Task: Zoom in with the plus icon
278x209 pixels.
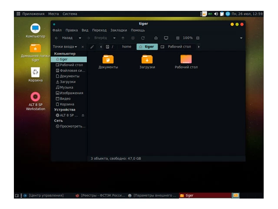Action: click(x=198, y=38)
